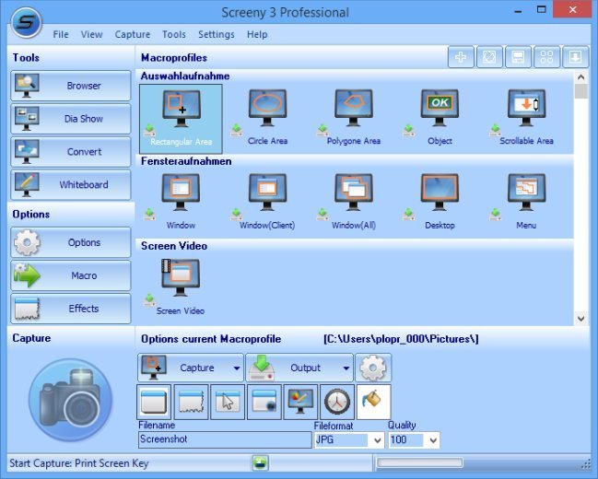This screenshot has height=479, width=598.
Task: Select Scrollable Area capture profile
Action: 526,119
